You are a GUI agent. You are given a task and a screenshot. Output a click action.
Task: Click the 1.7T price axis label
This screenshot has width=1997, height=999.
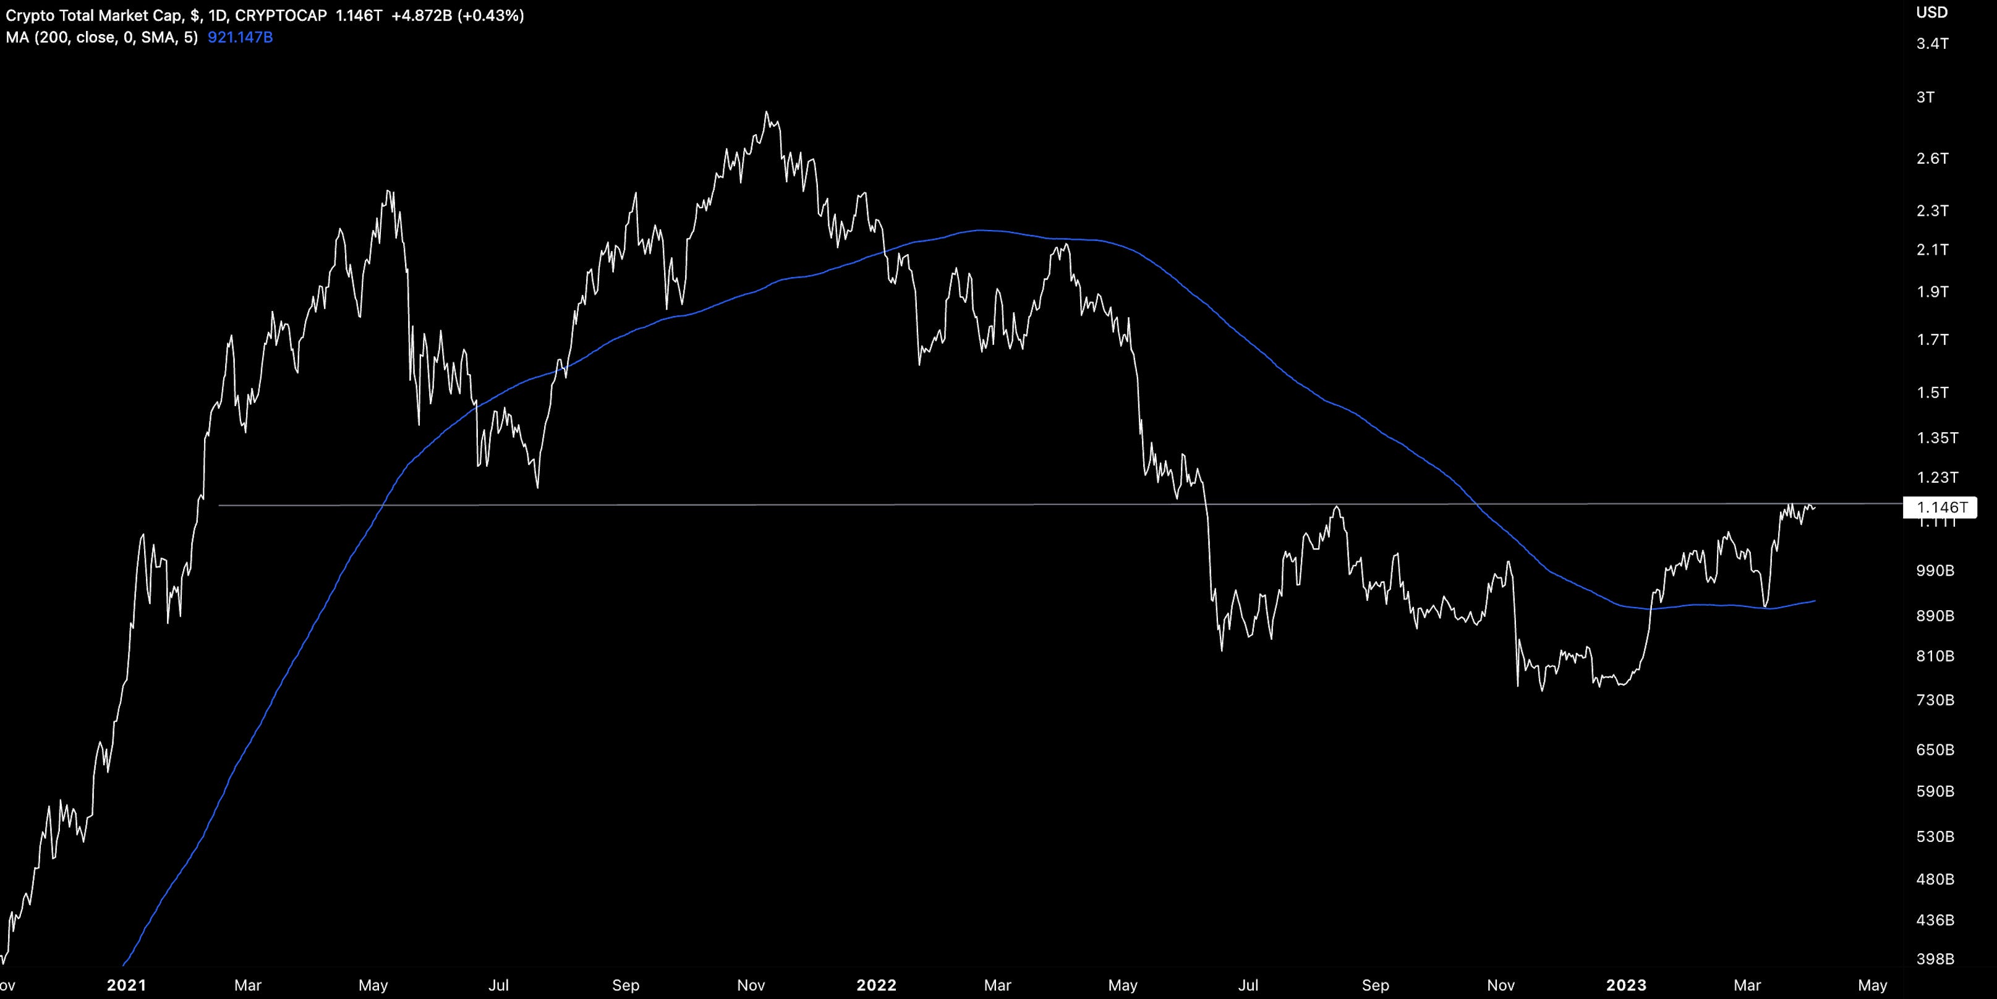click(x=1933, y=339)
